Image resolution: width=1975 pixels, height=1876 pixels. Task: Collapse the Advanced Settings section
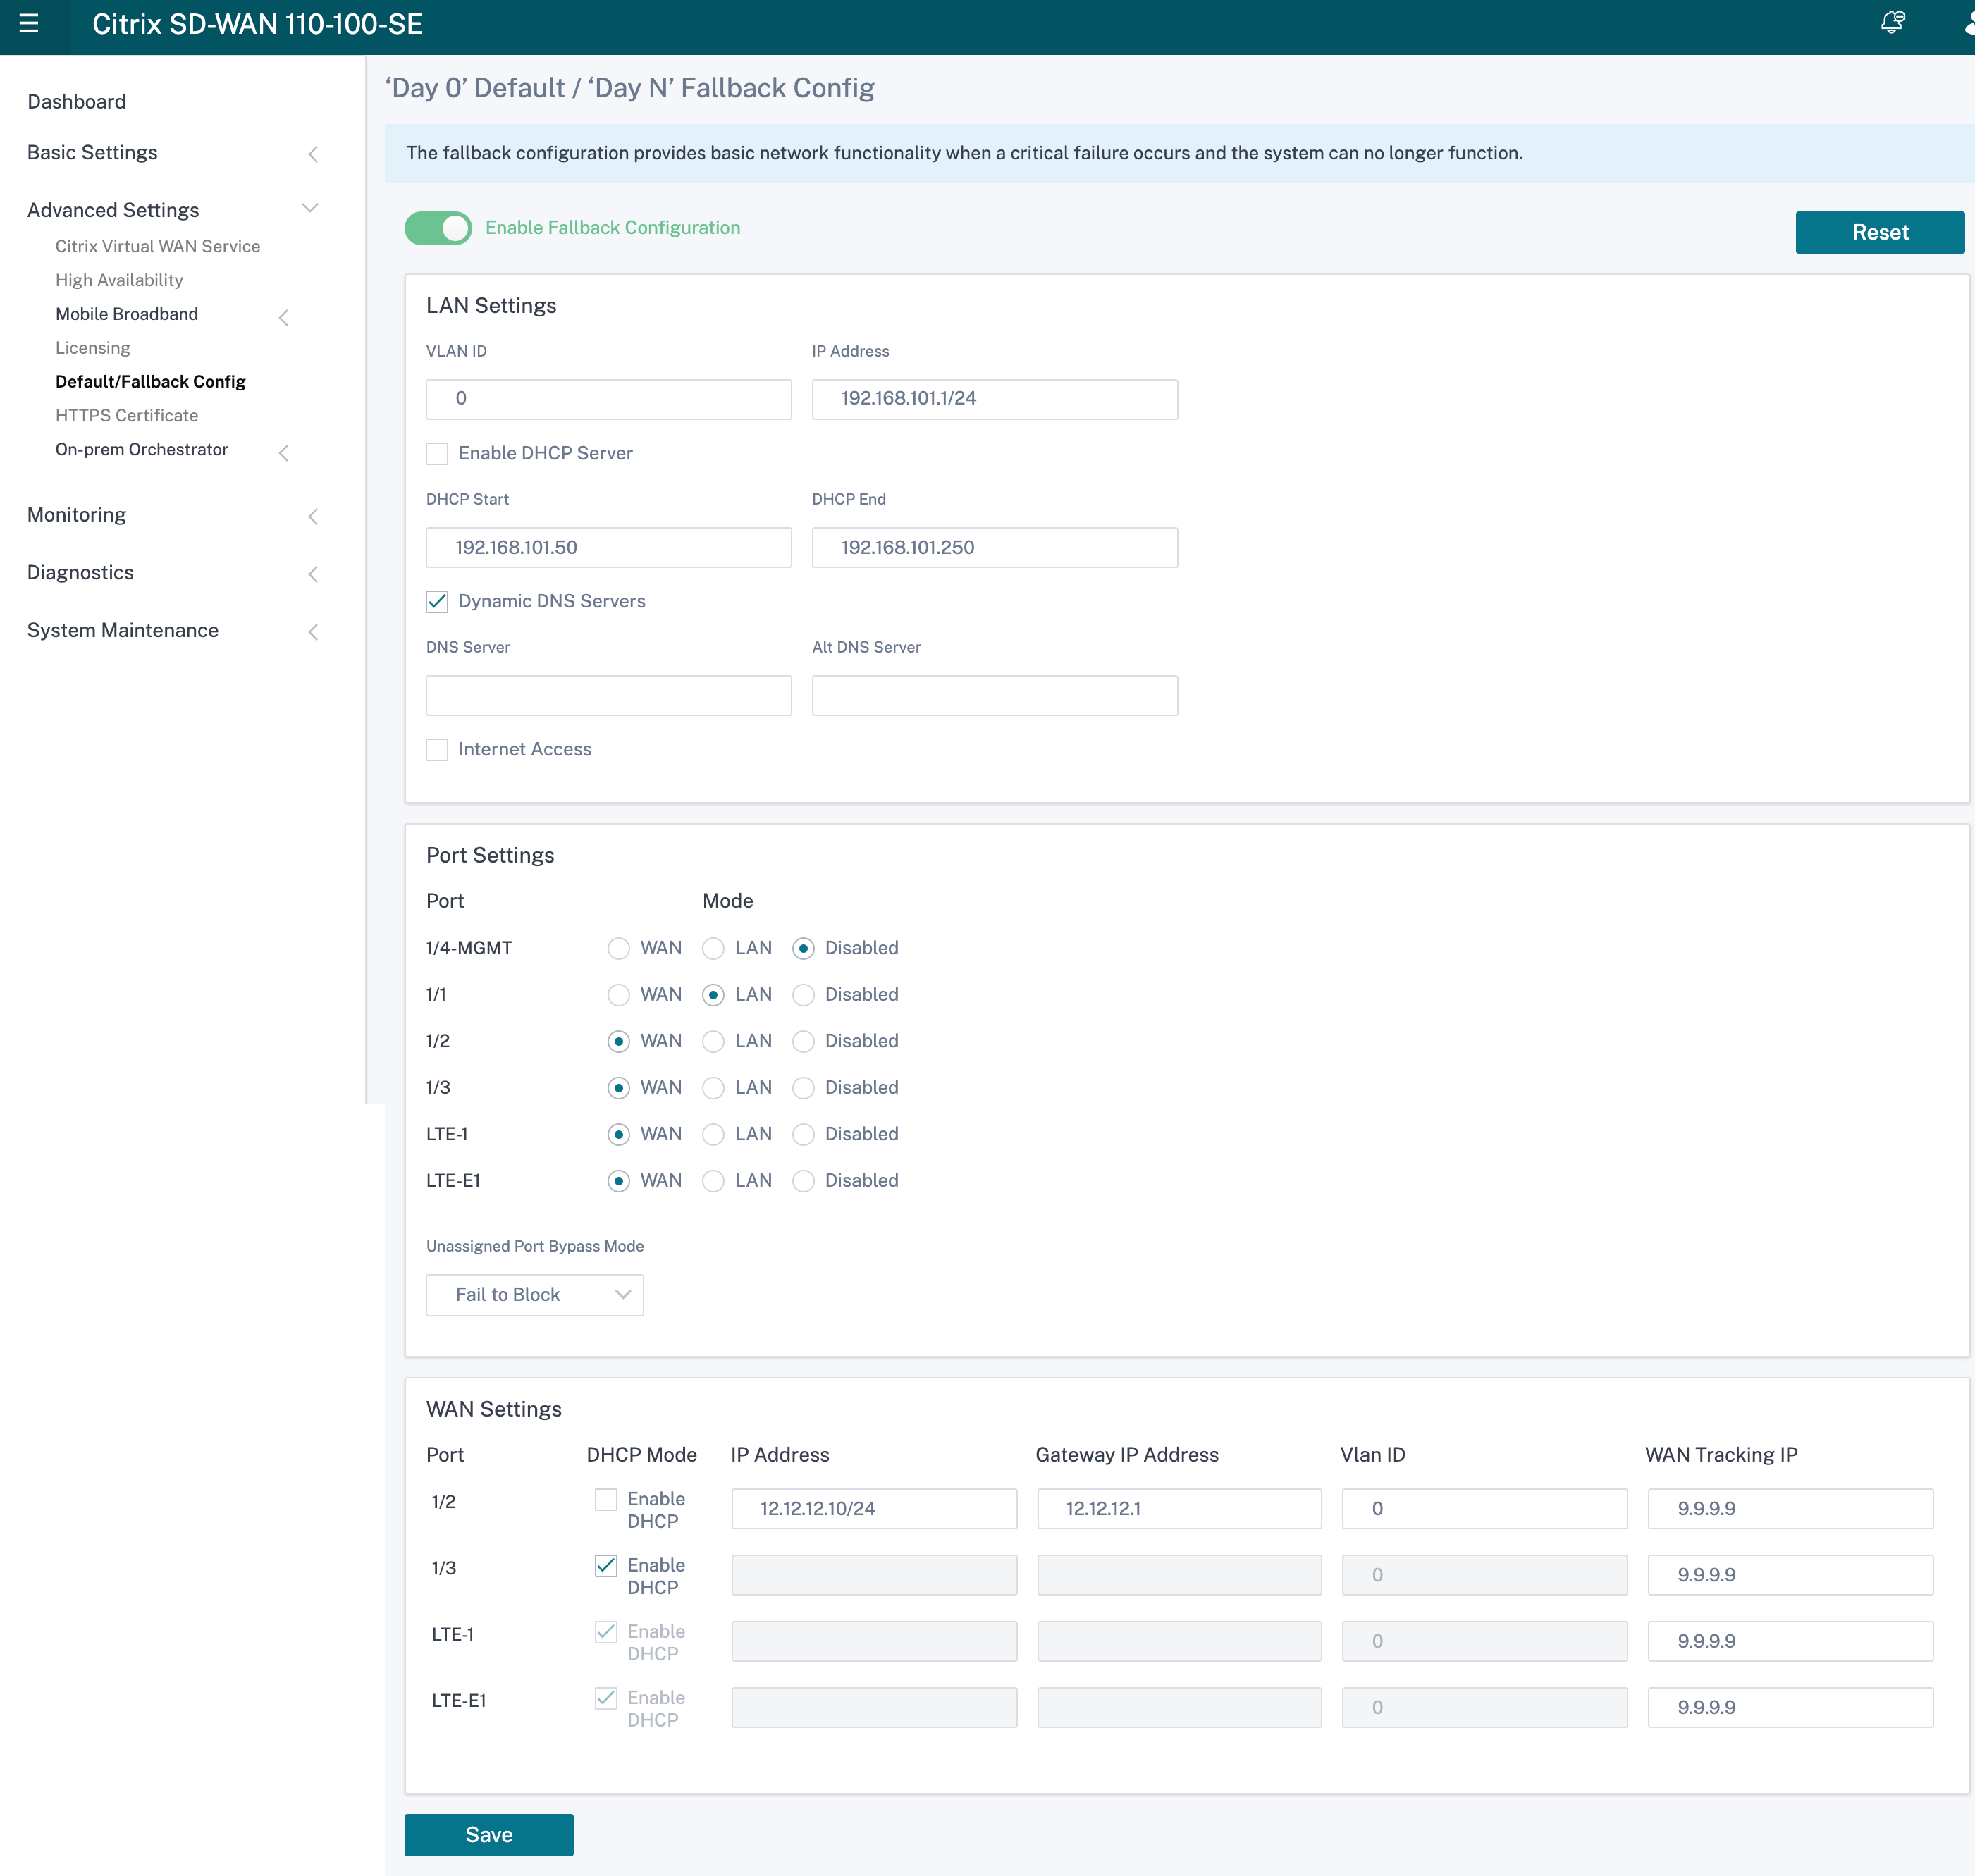[x=310, y=209]
